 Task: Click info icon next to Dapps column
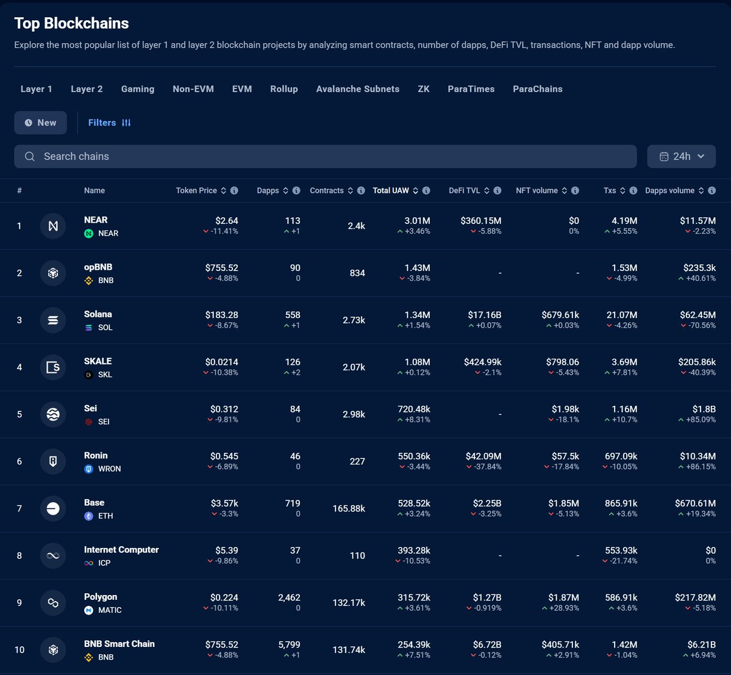point(296,190)
